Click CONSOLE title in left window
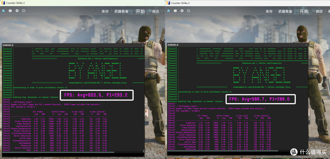The width and height of the screenshot is (330, 159). (x=8, y=45)
